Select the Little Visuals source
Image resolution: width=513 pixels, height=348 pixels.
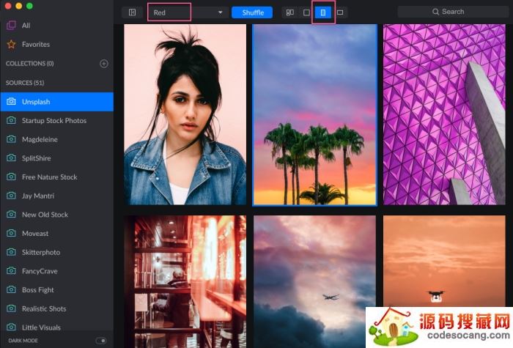(x=56, y=327)
